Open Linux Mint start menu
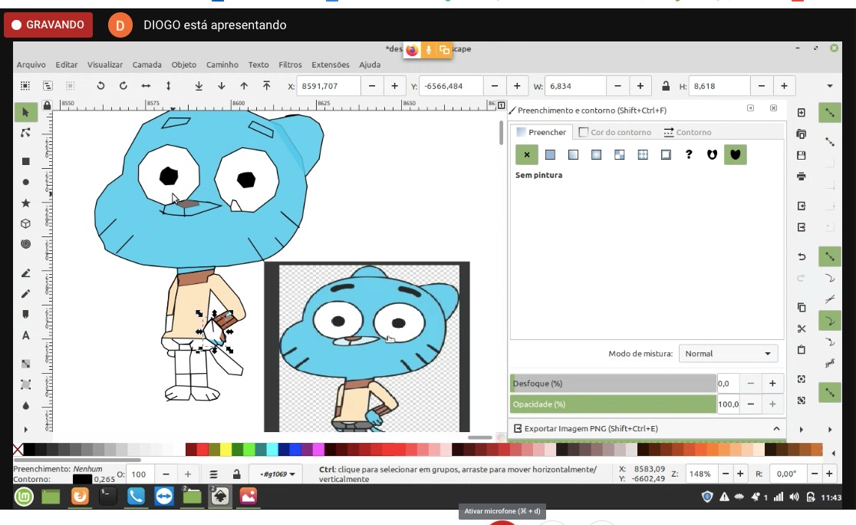The width and height of the screenshot is (856, 525). point(24,497)
